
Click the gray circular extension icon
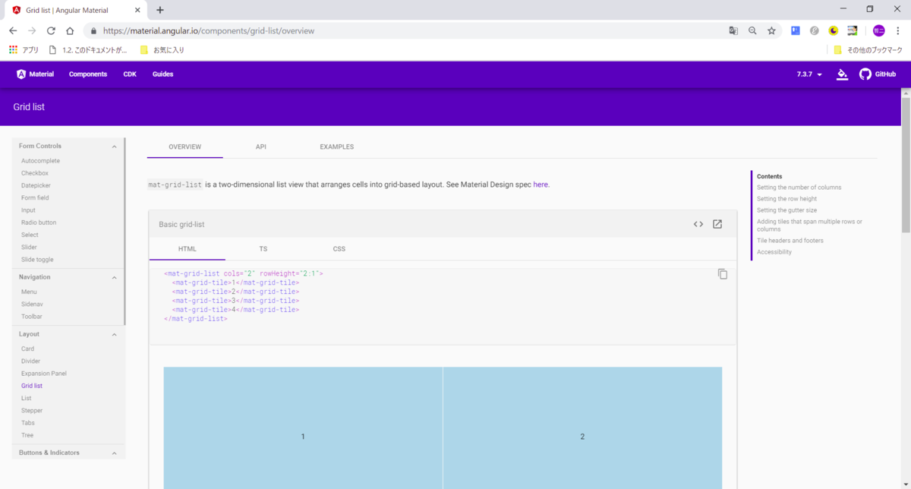[815, 31]
